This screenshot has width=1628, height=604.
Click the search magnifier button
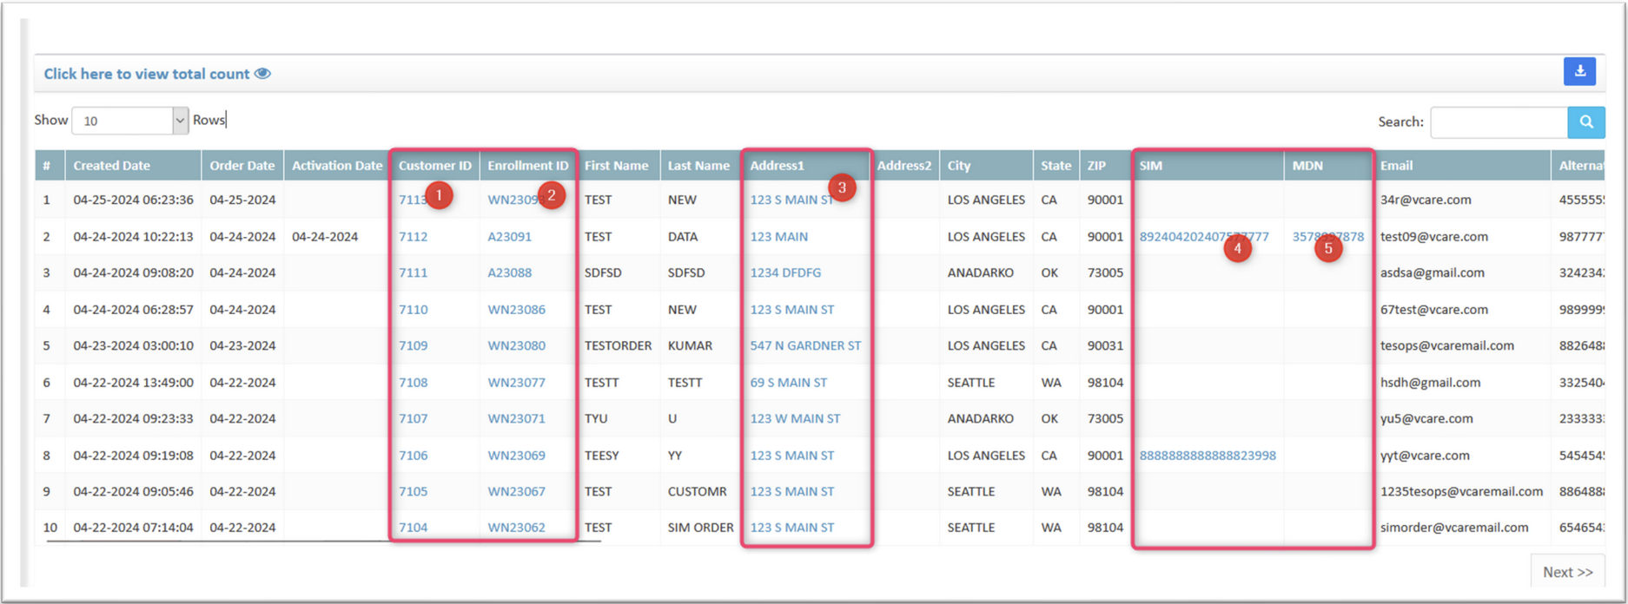click(x=1586, y=121)
